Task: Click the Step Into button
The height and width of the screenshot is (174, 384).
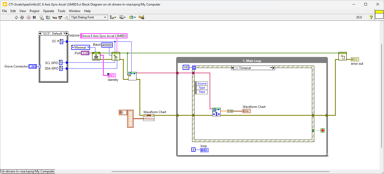Action: (x=55, y=17)
